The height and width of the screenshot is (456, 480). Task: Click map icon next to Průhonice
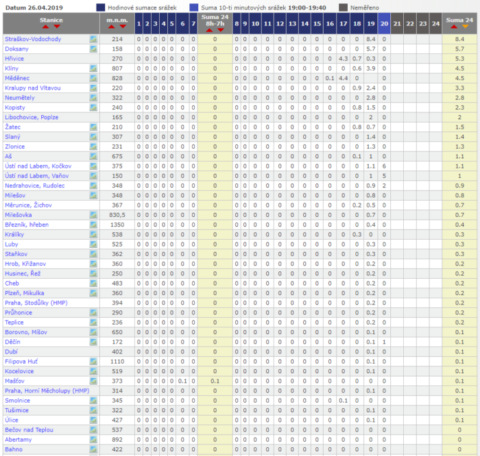point(93,313)
